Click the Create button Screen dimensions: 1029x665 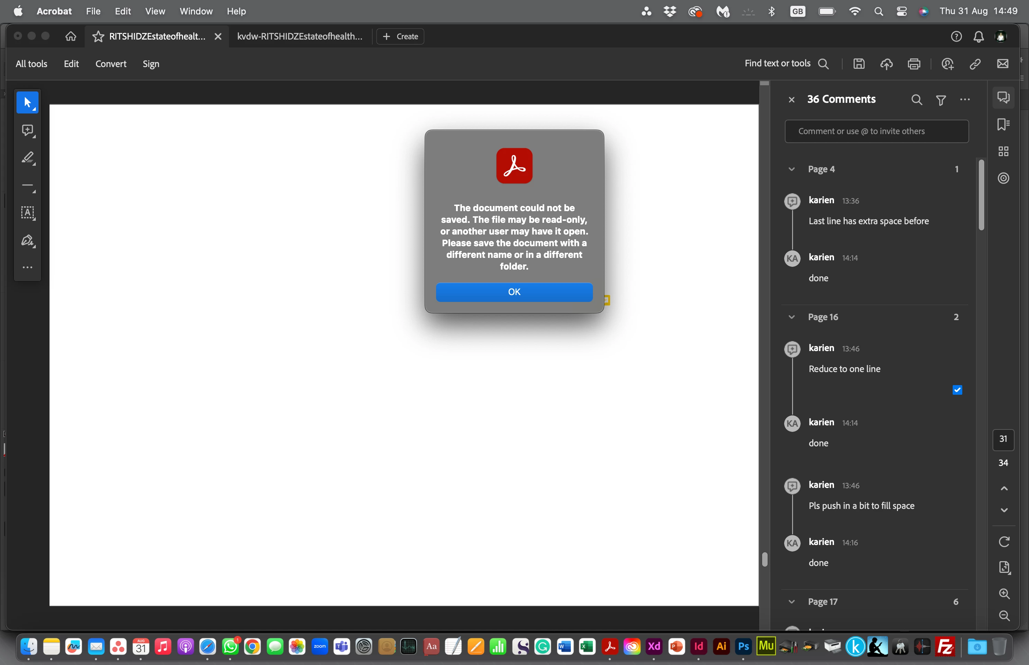[400, 37]
